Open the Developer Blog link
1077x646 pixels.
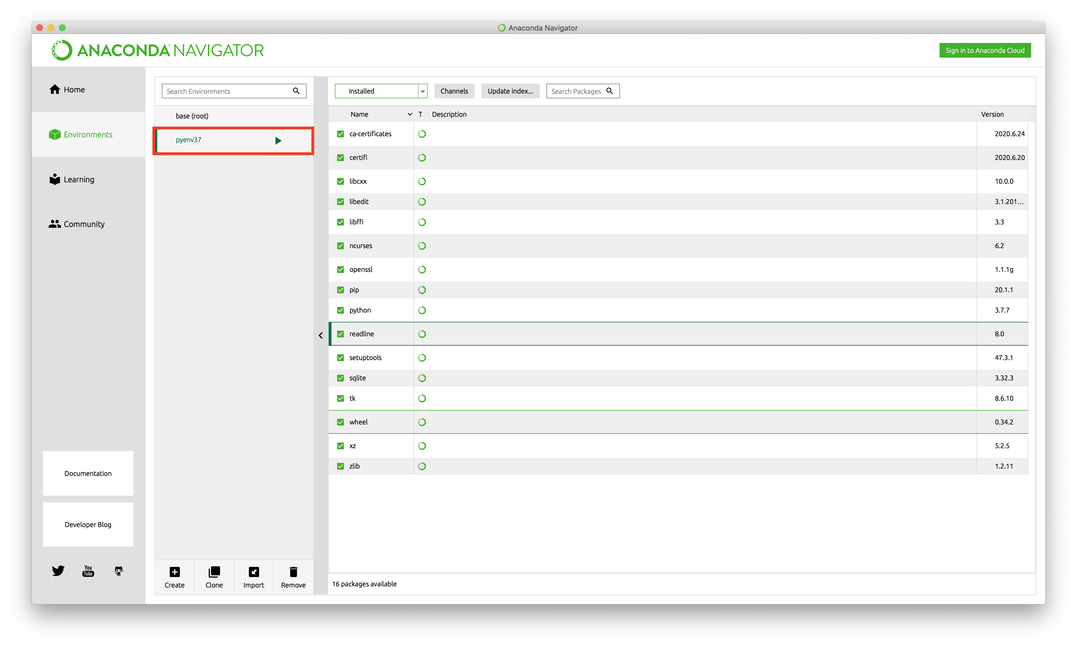click(88, 524)
